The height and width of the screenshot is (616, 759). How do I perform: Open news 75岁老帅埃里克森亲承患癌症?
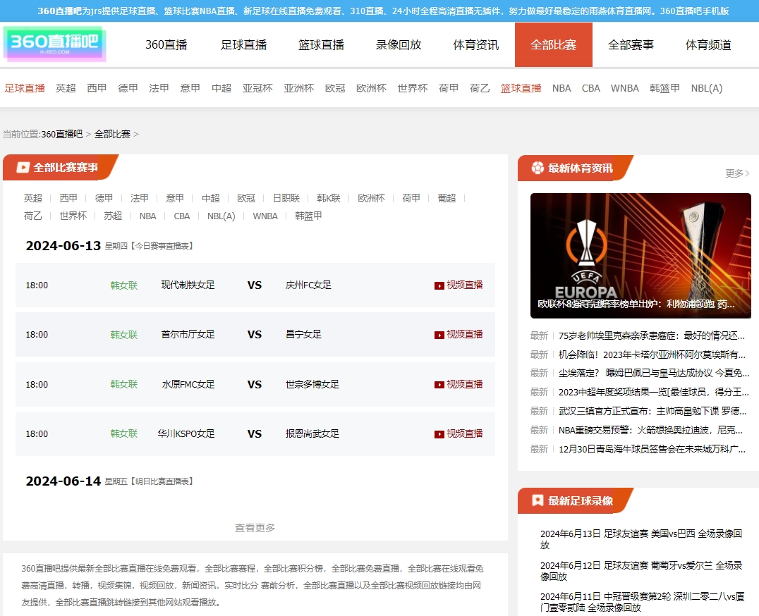click(x=652, y=335)
